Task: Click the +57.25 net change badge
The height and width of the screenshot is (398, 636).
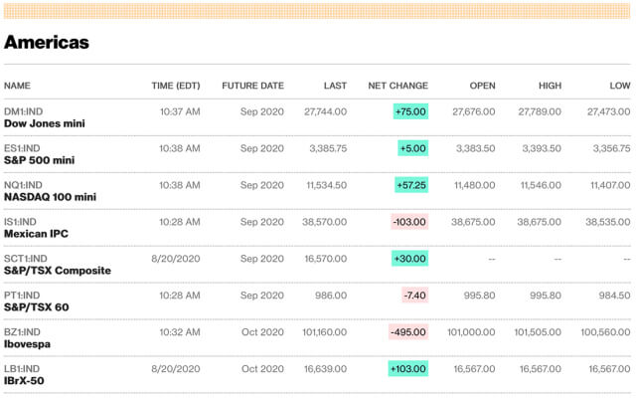Action: pyautogui.click(x=410, y=185)
